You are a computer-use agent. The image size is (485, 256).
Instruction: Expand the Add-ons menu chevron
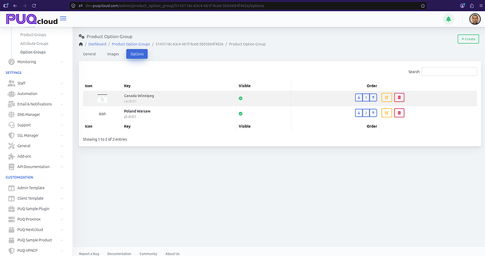click(x=62, y=156)
